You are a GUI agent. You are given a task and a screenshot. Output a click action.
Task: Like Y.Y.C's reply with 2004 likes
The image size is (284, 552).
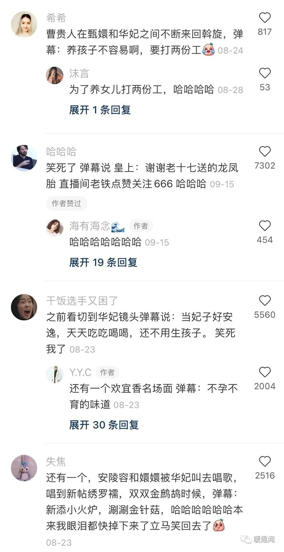tap(265, 372)
